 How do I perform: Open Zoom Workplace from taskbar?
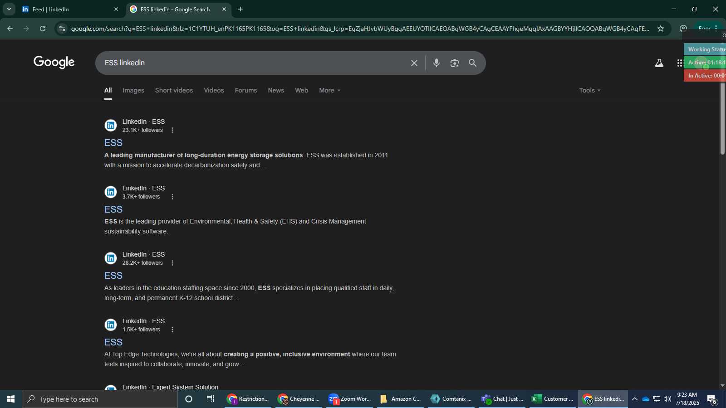click(350, 399)
